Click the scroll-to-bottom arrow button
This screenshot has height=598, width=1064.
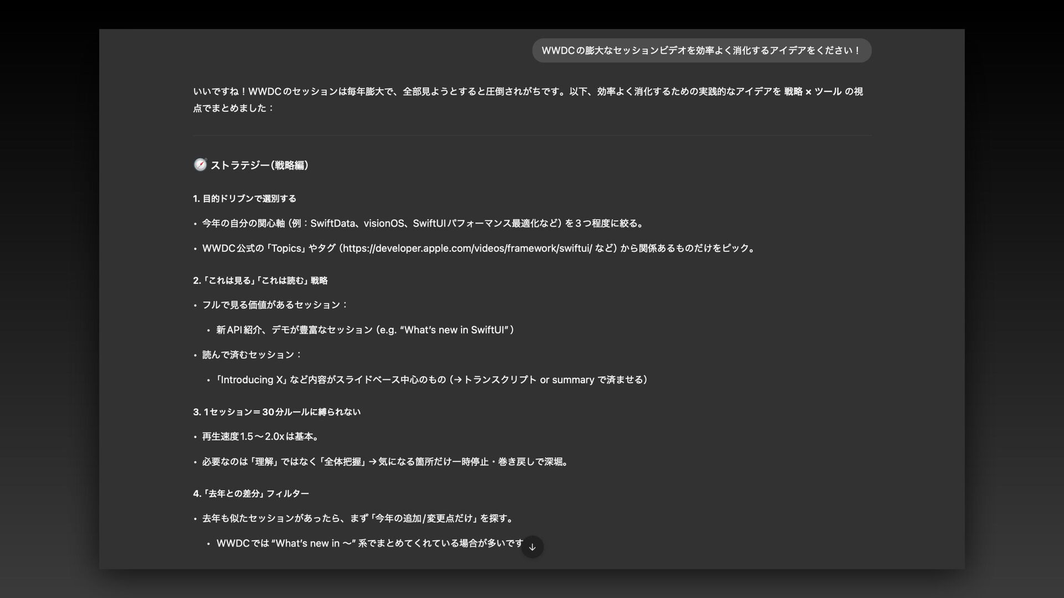[x=532, y=547]
